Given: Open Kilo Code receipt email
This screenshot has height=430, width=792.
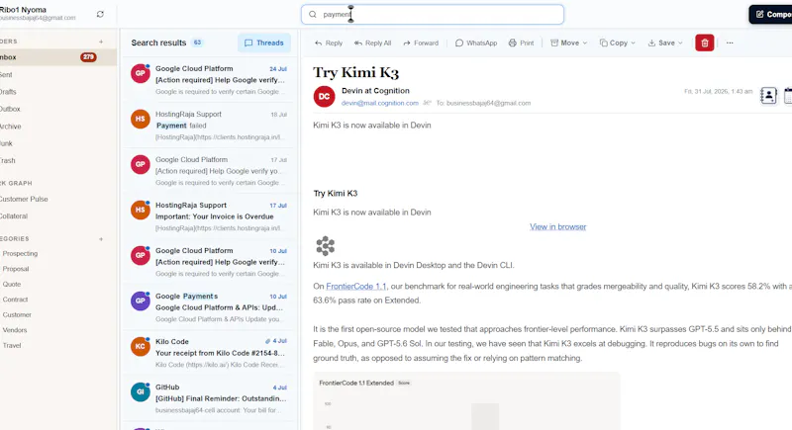Looking at the screenshot, I should tap(209, 352).
